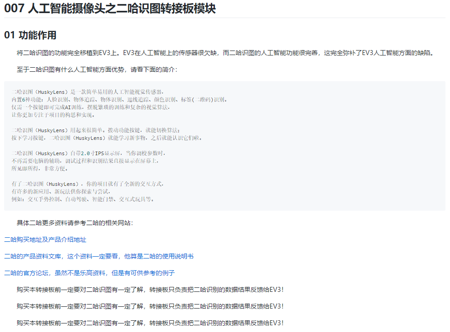Open the 二哈的官方论坛 examples link
450x332 pixels.
(x=89, y=273)
